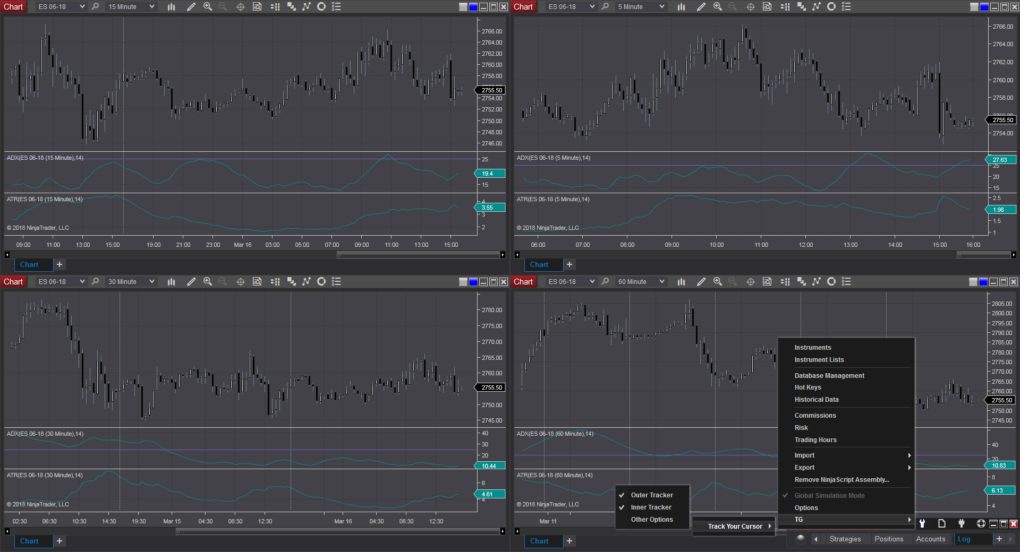This screenshot has height=552, width=1020.
Task: Select crosshair cursor in 30 Minute chart
Action: [x=241, y=281]
